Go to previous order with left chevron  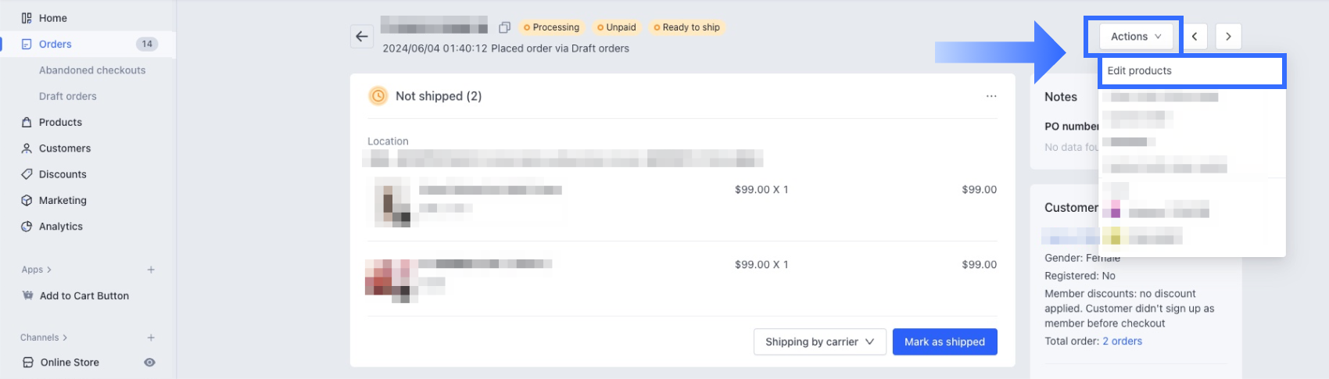click(1195, 37)
